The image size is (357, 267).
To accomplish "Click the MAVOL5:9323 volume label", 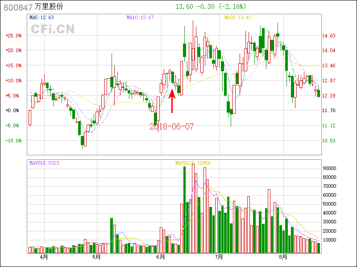I will click(44, 163).
